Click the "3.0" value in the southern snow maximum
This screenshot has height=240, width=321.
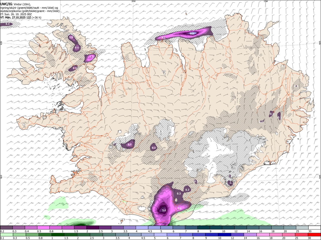pyautogui.click(x=164, y=210)
